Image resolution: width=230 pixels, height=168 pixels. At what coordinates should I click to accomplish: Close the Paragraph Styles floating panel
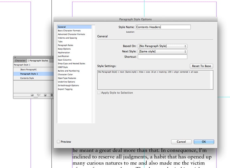point(15,57)
